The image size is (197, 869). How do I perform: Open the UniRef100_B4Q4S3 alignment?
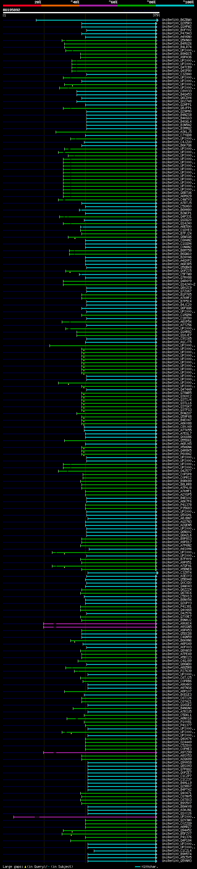pos(176,94)
